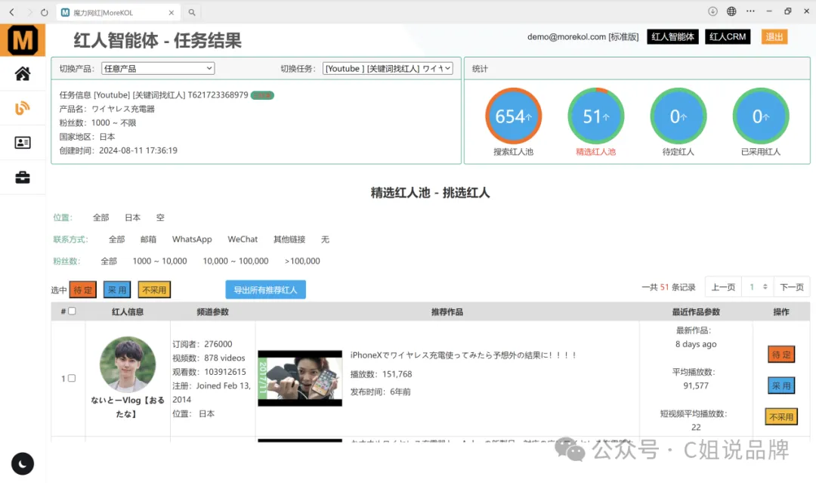Click the 退出 logout button
The image size is (816, 483).
[x=774, y=37]
